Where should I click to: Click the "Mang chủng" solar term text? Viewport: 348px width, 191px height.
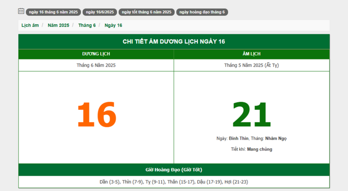pos(260,149)
